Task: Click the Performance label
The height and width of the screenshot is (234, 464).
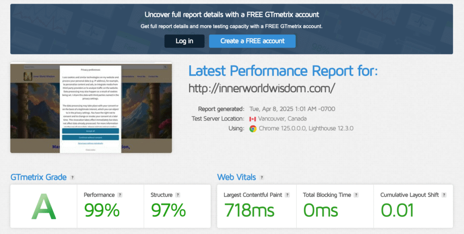Action: tap(99, 195)
